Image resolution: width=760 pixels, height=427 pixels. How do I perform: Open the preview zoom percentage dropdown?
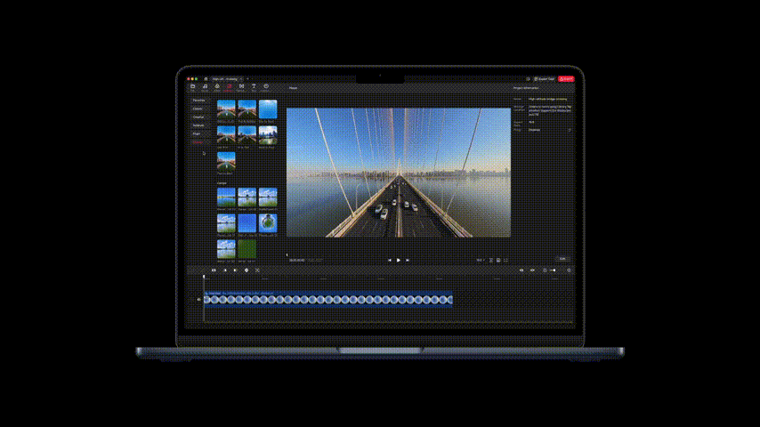pos(480,260)
